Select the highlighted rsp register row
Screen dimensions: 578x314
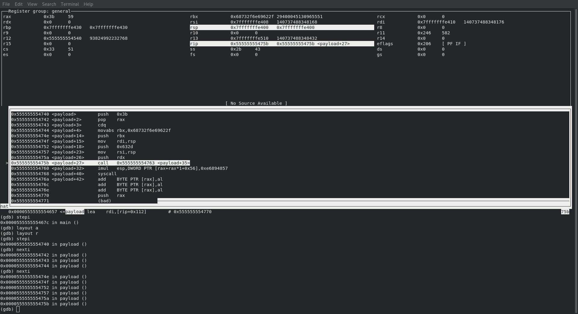281,27
